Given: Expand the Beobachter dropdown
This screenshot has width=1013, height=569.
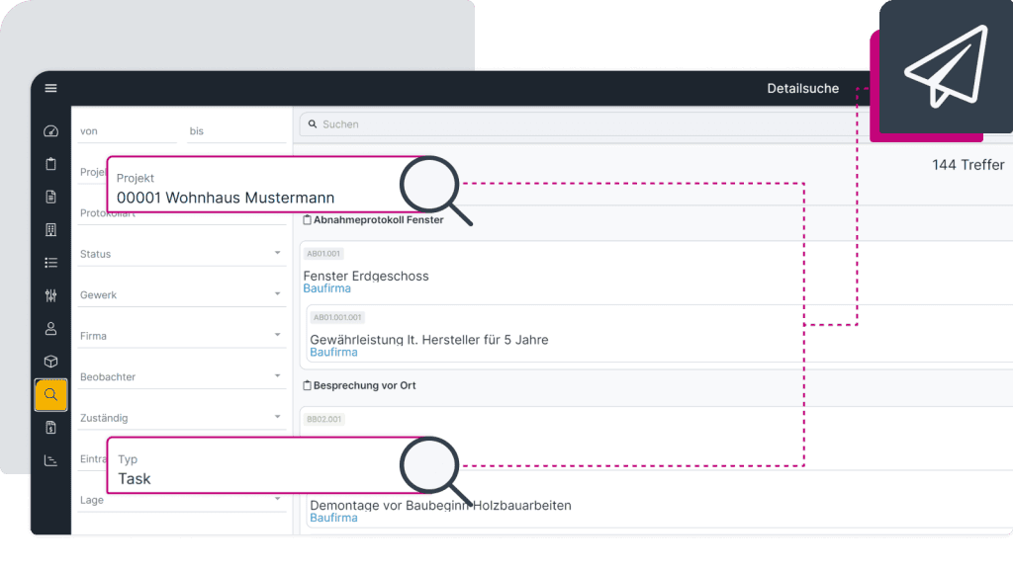Looking at the screenshot, I should point(181,377).
